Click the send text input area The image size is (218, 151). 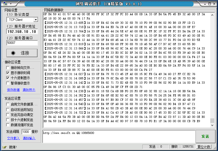tap(119, 137)
